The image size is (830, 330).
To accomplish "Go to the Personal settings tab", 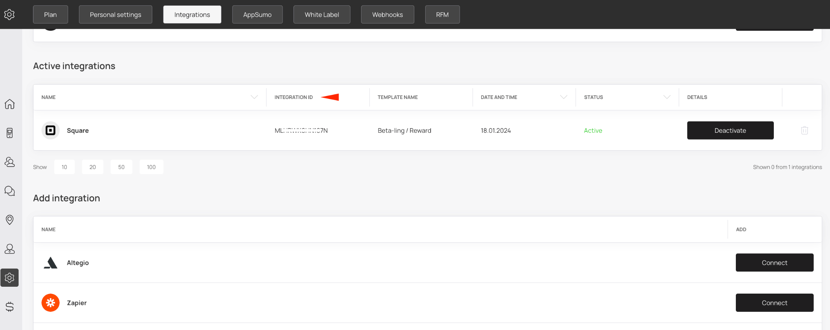I will pyautogui.click(x=115, y=14).
